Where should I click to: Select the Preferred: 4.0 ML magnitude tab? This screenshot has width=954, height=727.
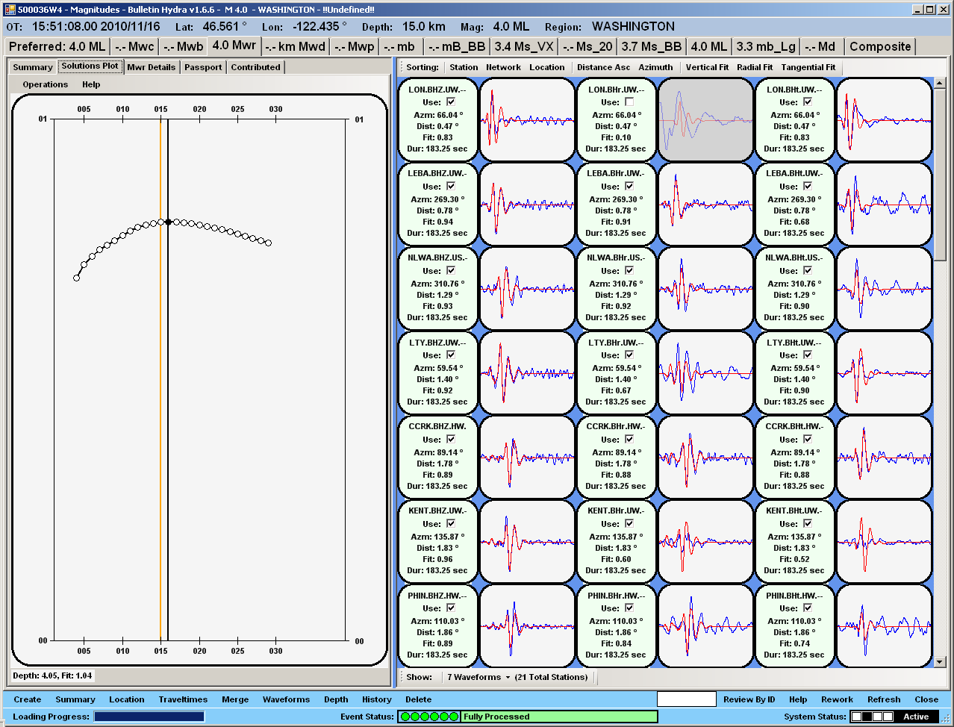pyautogui.click(x=57, y=46)
